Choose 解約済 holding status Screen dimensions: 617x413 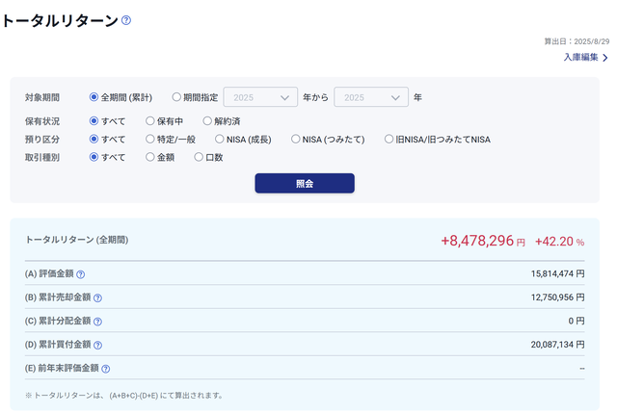click(x=207, y=121)
